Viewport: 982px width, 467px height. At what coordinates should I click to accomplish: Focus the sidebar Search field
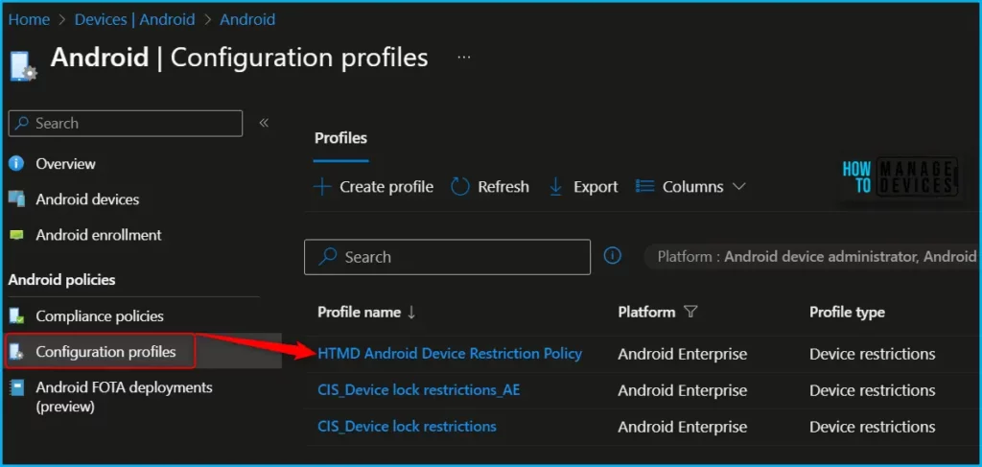click(x=126, y=124)
